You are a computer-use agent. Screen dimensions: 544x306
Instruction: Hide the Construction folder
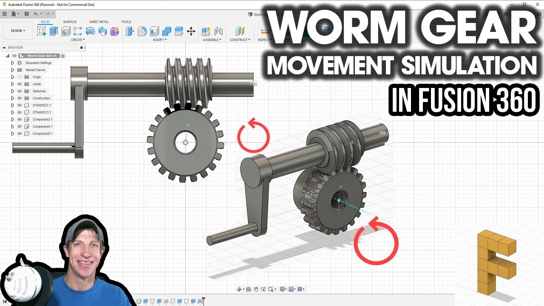tap(20, 98)
